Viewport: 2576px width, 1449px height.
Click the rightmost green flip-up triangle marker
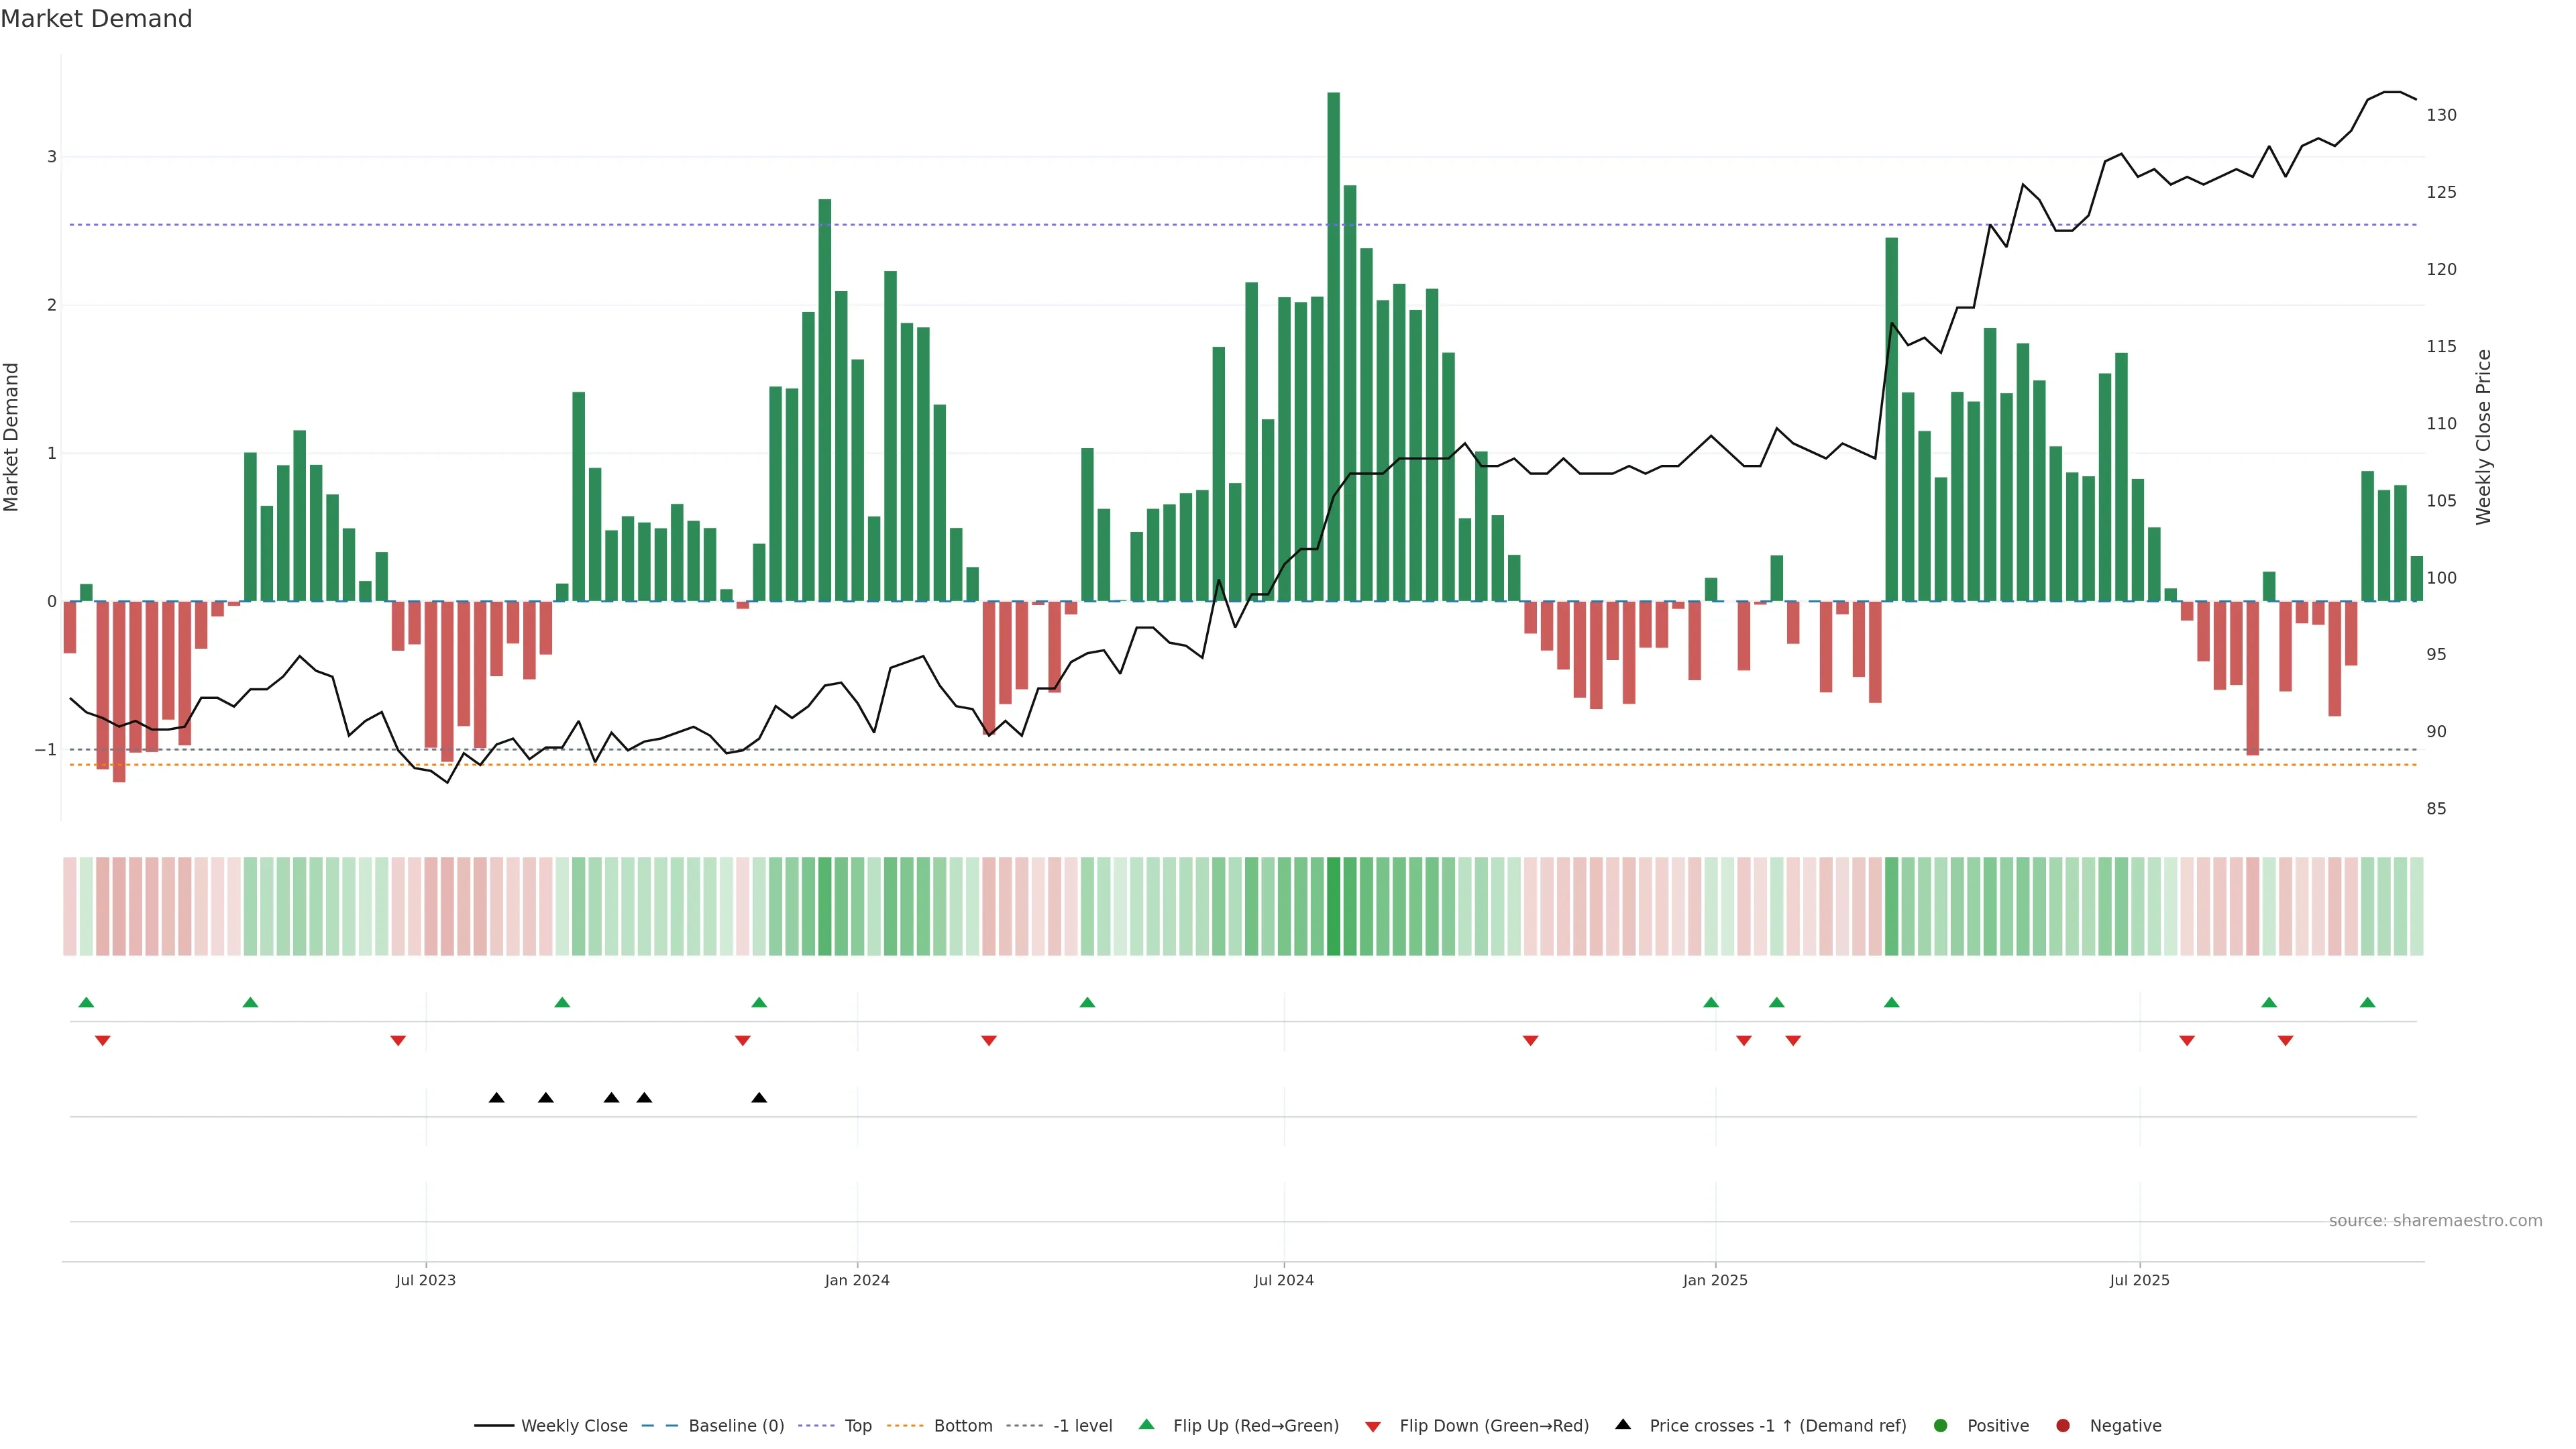pos(2367,1002)
